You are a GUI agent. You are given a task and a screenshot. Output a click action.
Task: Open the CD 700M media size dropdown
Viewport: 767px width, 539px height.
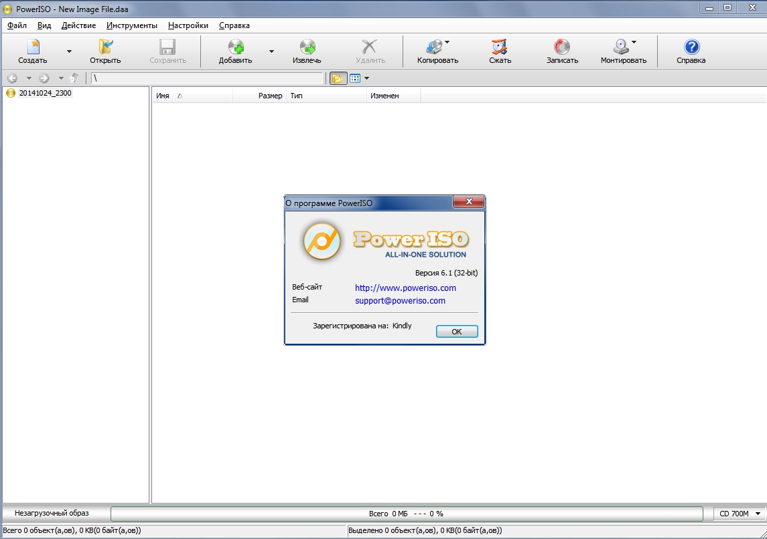(x=740, y=514)
